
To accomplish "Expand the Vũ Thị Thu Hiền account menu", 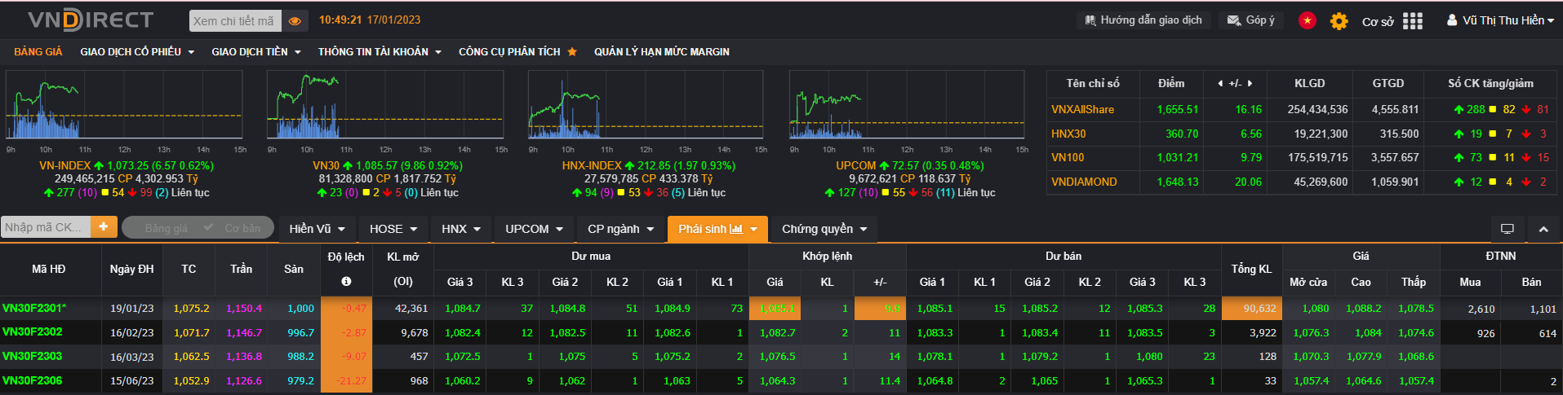I will pos(1499,20).
